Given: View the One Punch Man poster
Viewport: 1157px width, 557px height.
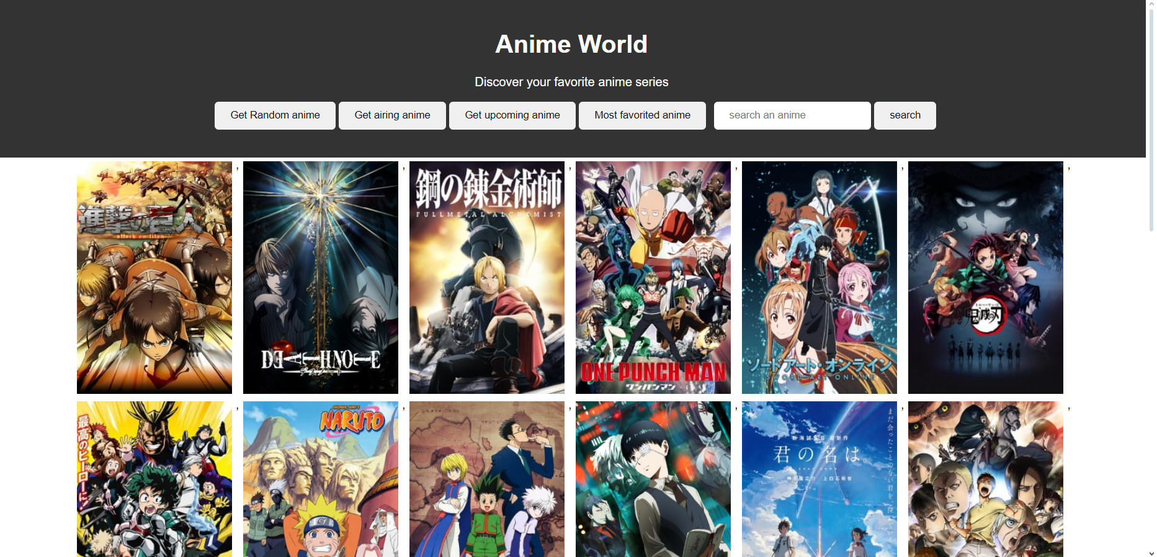Looking at the screenshot, I should coord(653,277).
